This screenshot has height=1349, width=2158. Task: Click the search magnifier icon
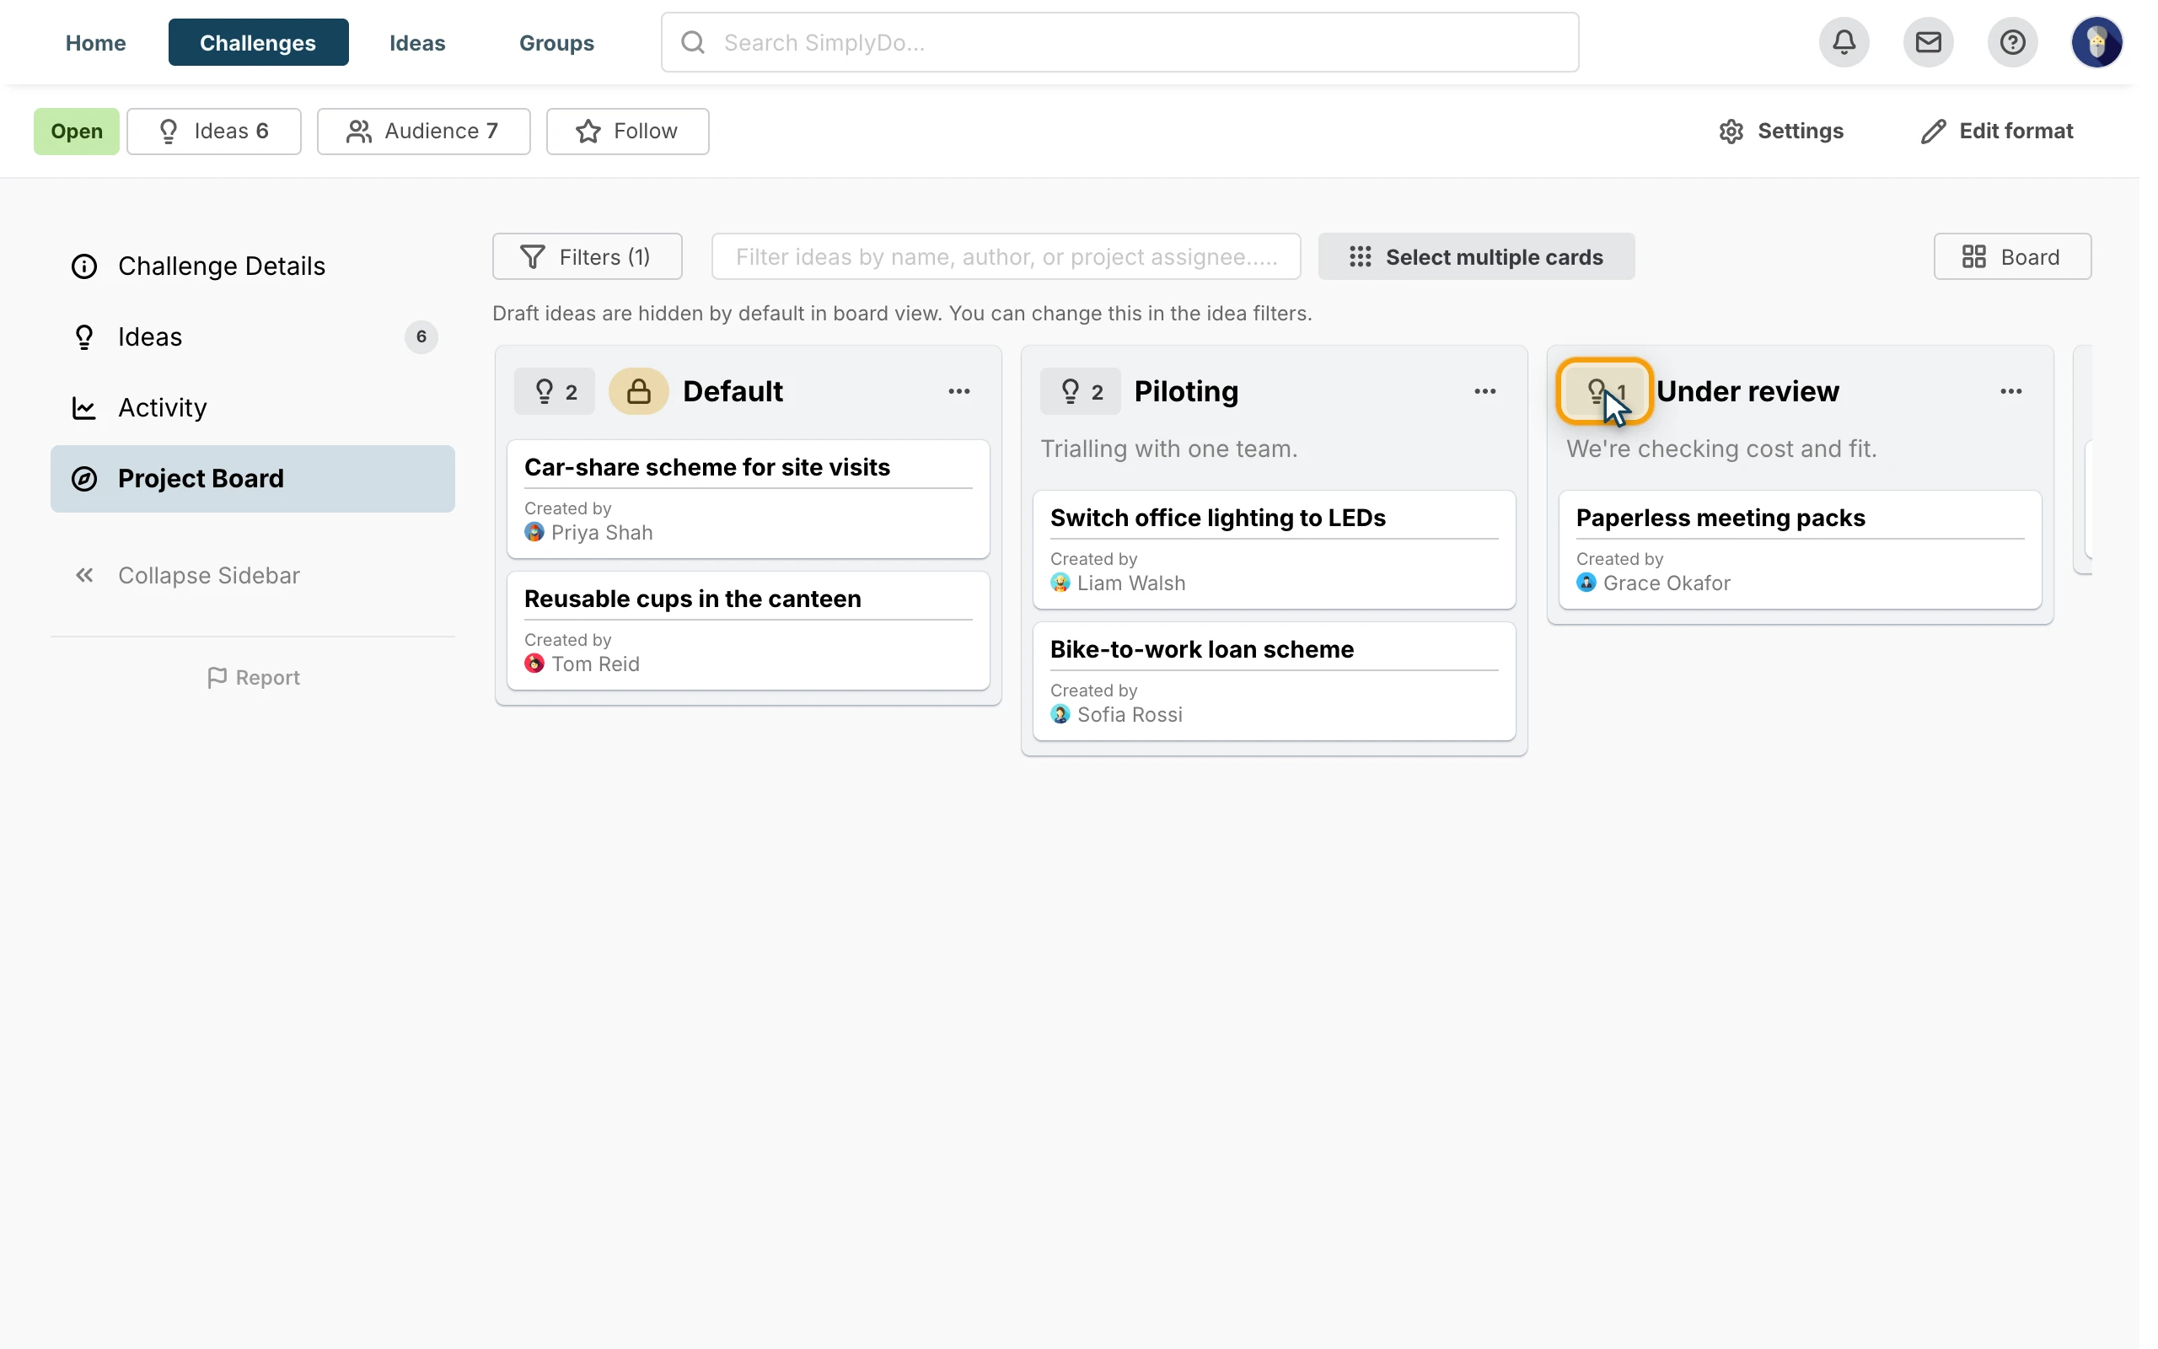tap(693, 42)
